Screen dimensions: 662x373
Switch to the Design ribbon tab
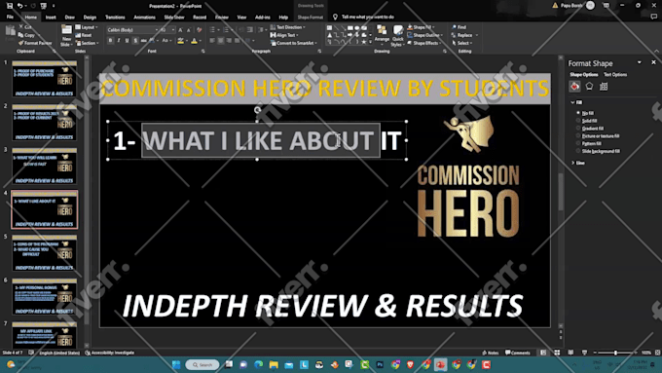click(x=90, y=18)
